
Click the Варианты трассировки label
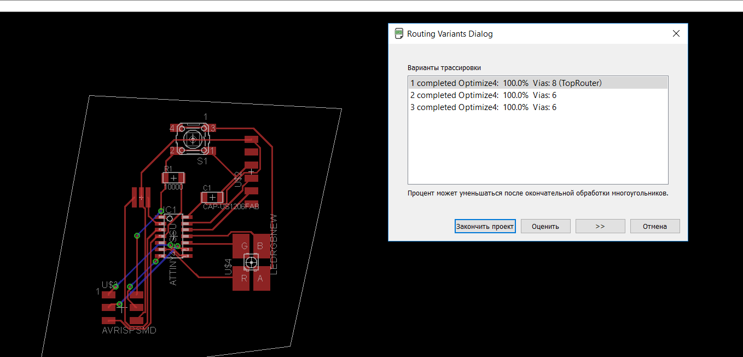pyautogui.click(x=444, y=68)
